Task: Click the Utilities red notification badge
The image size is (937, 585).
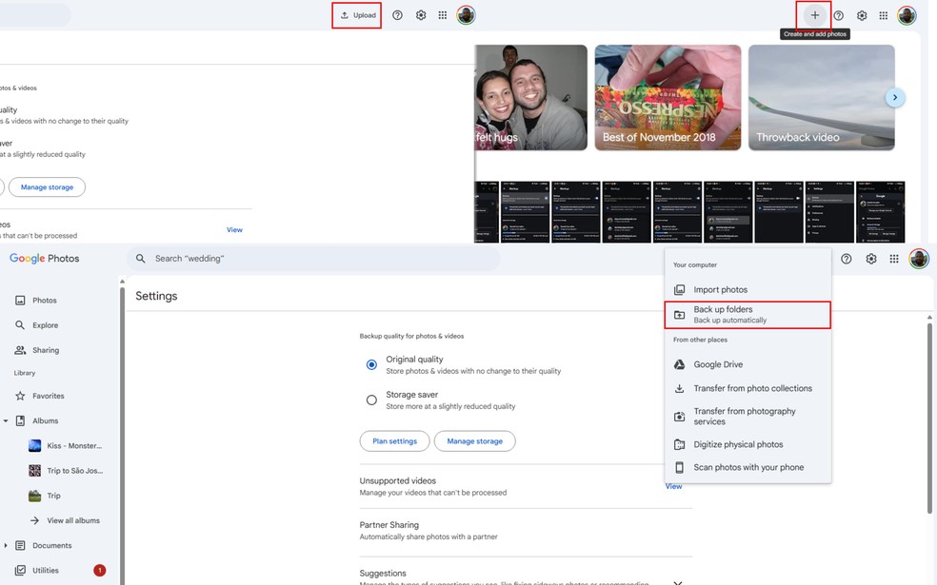Action: (x=100, y=571)
